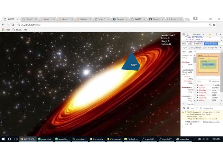Click the Windows Start button
This screenshot has width=223, height=158.
(x=3, y=139)
